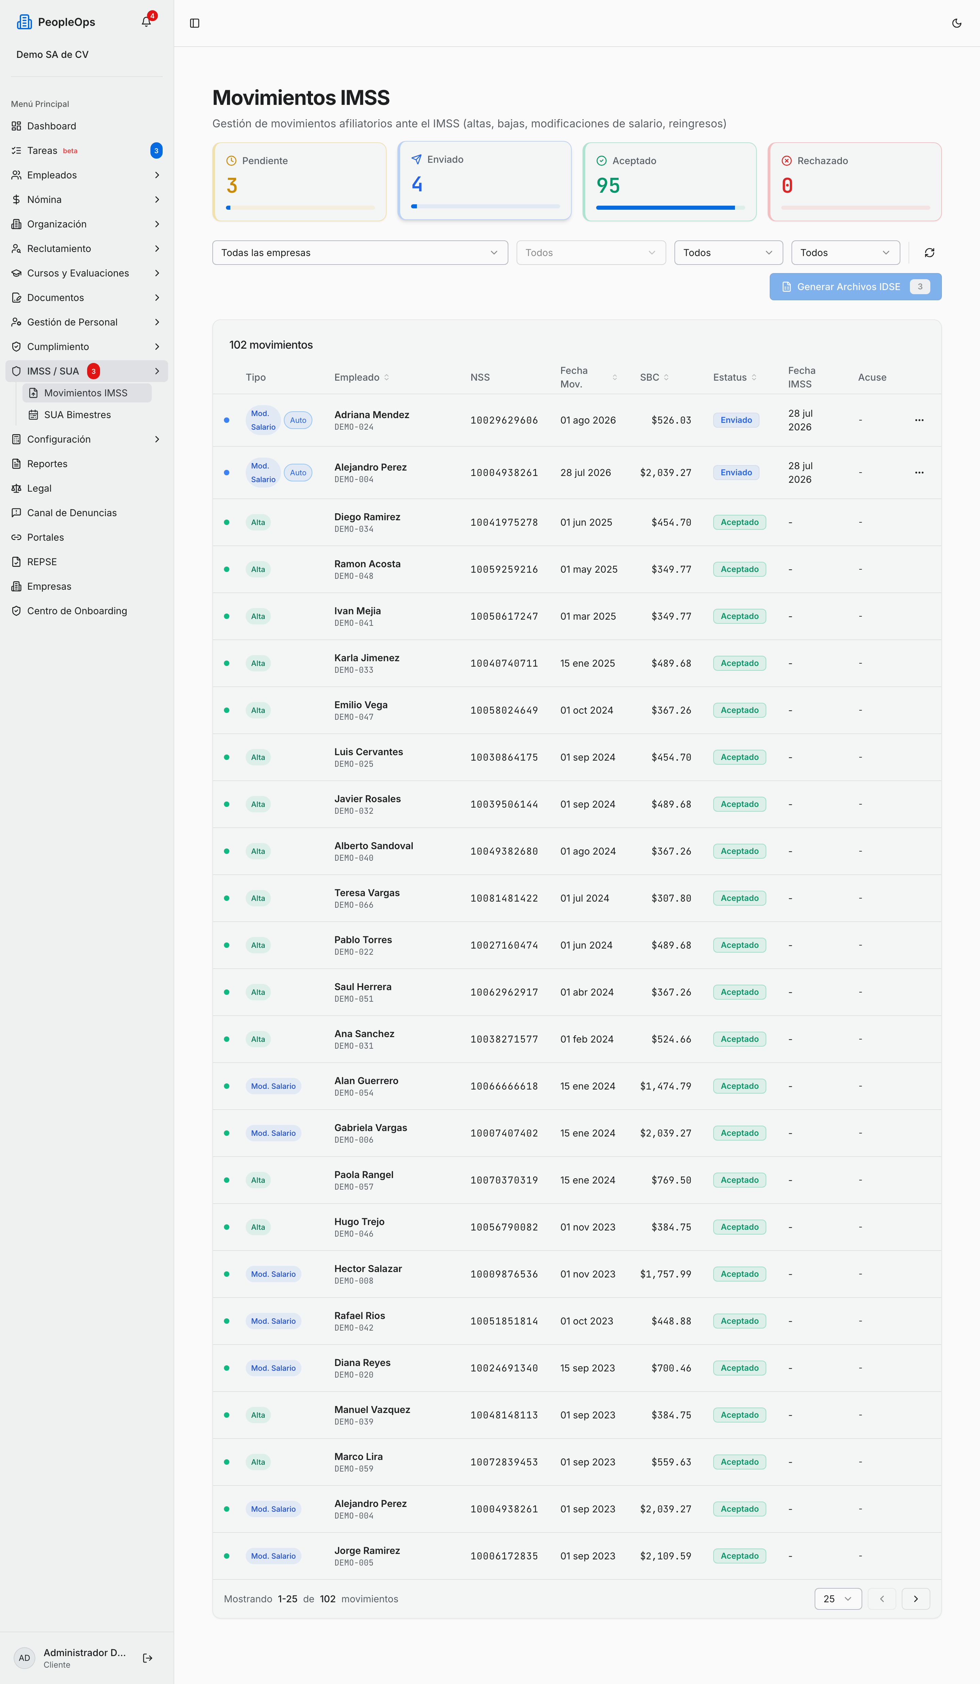Sort the table by Empleado column
The width and height of the screenshot is (980, 1684).
[x=361, y=378]
